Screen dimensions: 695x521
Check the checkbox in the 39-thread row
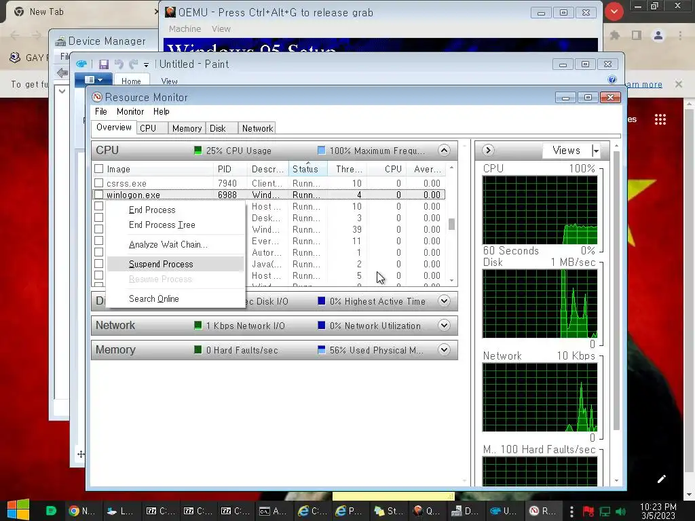[99, 229]
